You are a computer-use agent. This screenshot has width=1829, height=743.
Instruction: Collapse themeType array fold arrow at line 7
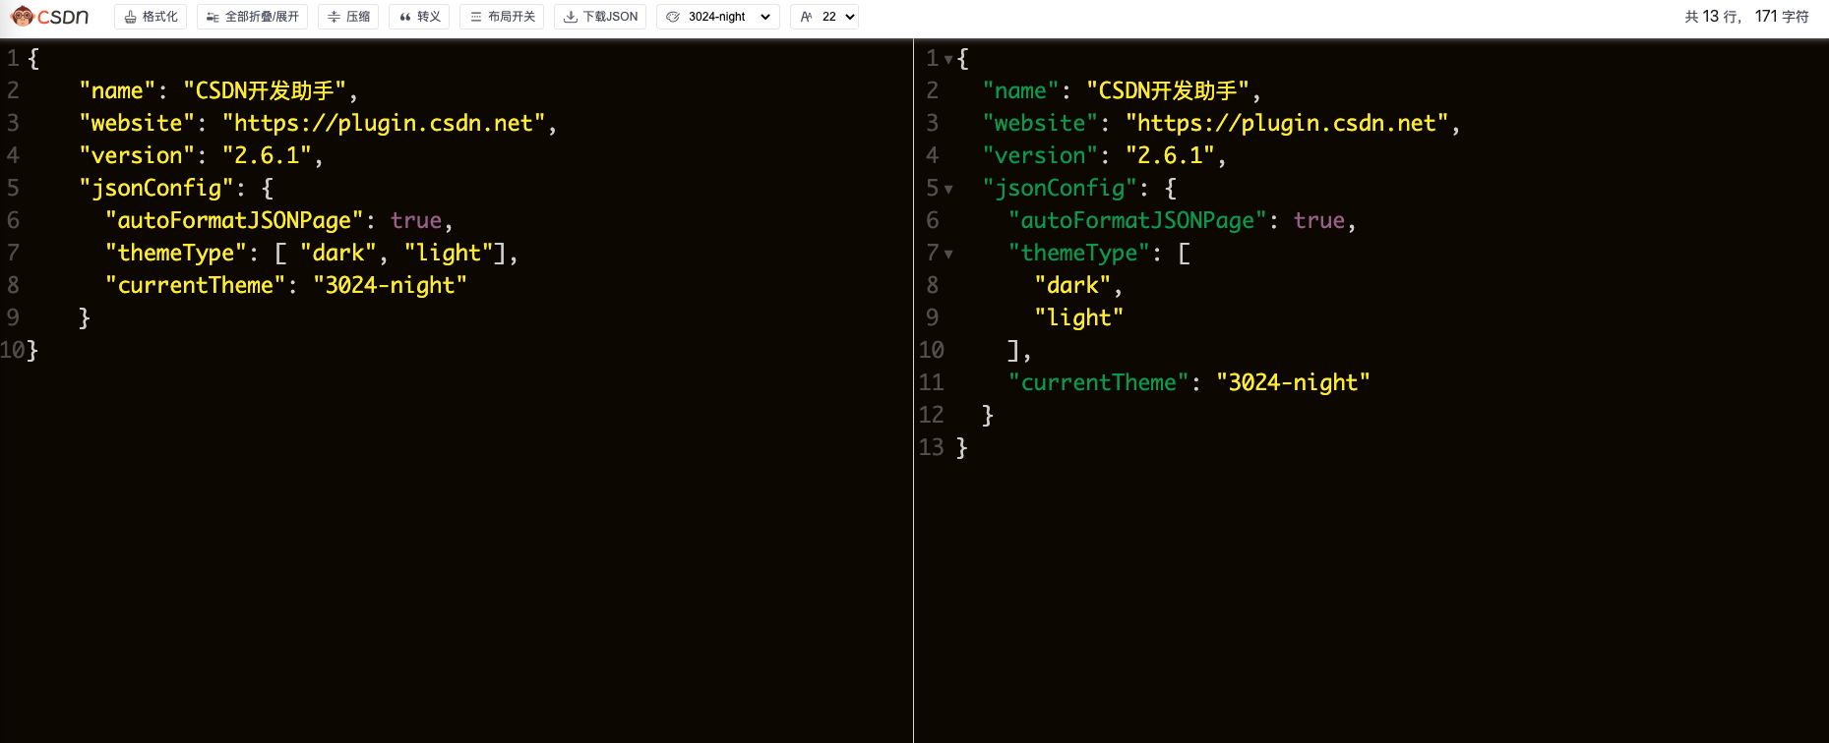pos(948,255)
